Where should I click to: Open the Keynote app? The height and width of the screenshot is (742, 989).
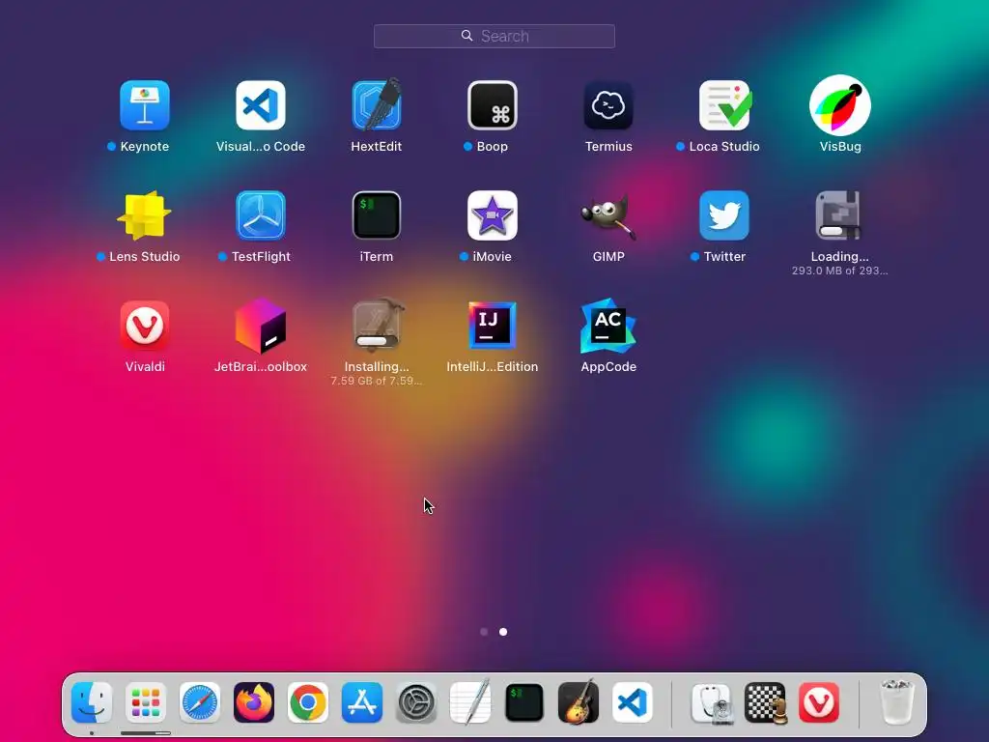[145, 105]
